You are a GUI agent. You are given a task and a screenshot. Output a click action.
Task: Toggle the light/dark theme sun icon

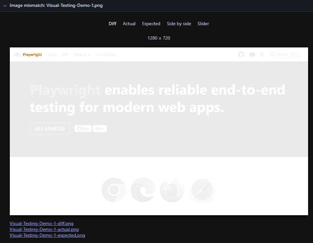click(262, 54)
